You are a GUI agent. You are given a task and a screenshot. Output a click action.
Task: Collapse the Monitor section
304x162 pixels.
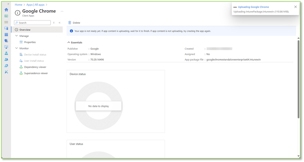coord(17,48)
